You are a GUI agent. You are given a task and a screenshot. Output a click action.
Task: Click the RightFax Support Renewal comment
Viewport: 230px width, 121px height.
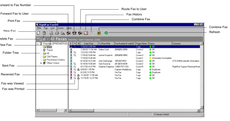pos(186,67)
